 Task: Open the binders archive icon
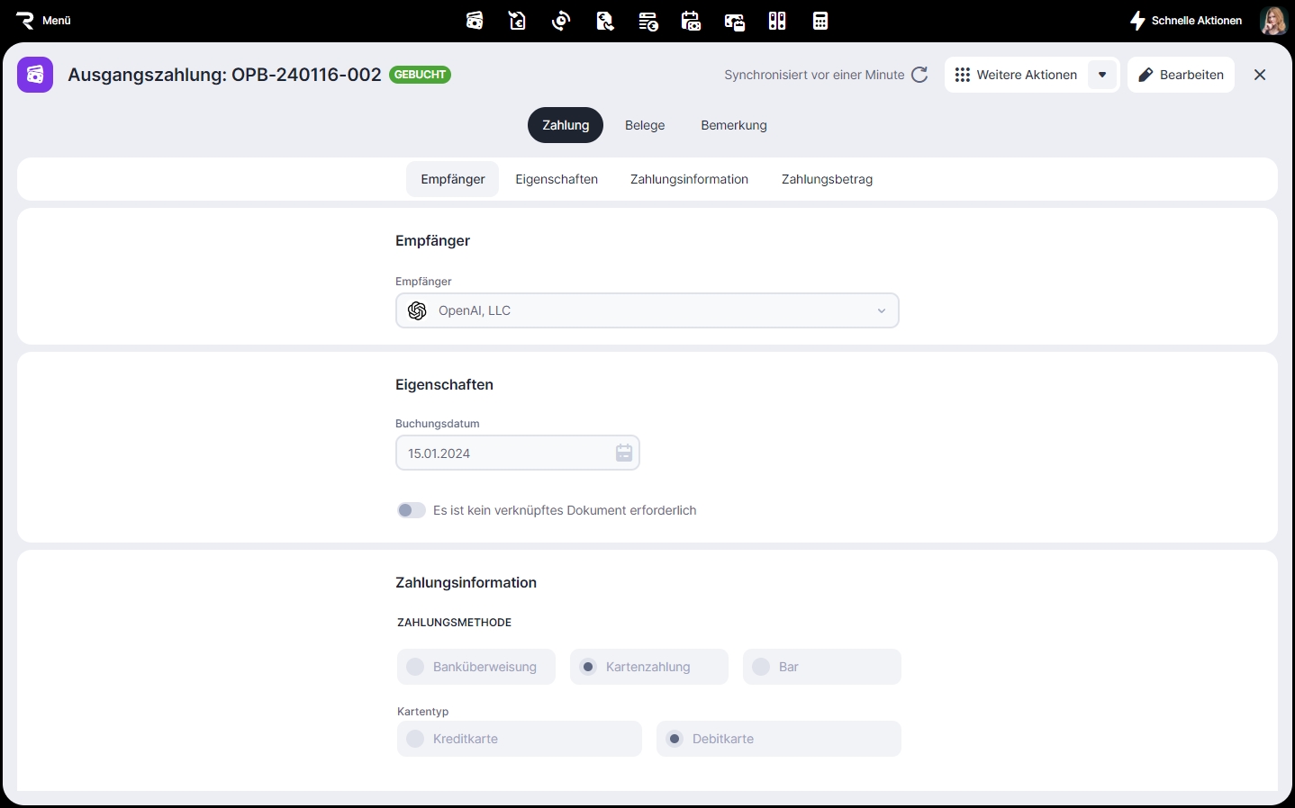(x=777, y=21)
